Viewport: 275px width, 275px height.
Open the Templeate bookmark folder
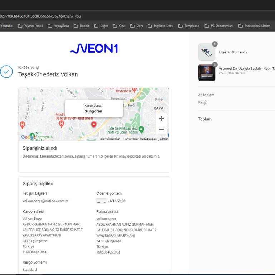[189, 26]
